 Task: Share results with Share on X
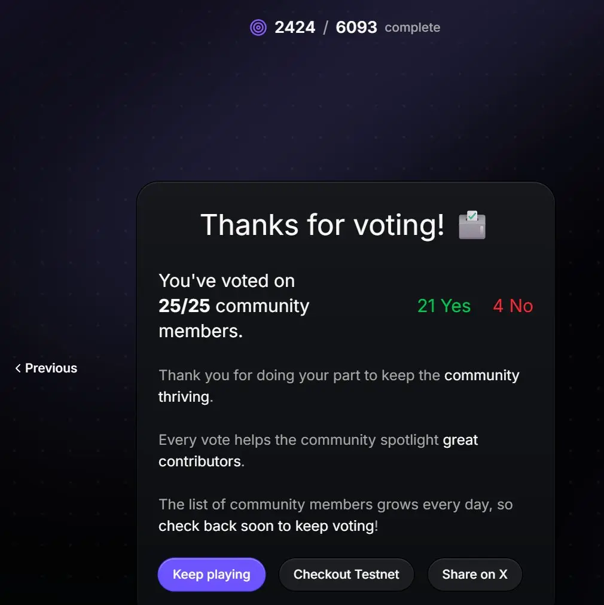point(475,575)
